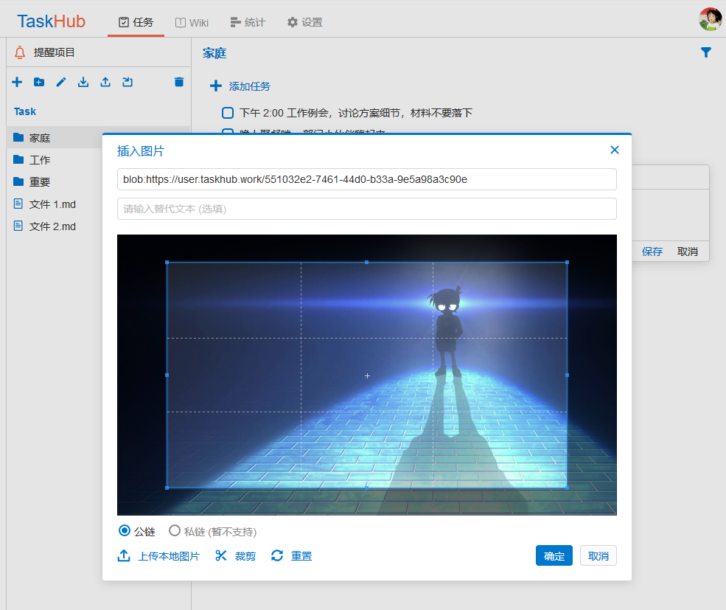Confirm with the 确定 button
The image size is (726, 610).
554,555
